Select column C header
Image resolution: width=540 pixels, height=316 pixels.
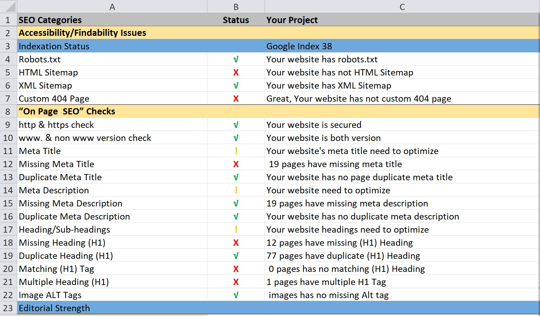tap(402, 7)
